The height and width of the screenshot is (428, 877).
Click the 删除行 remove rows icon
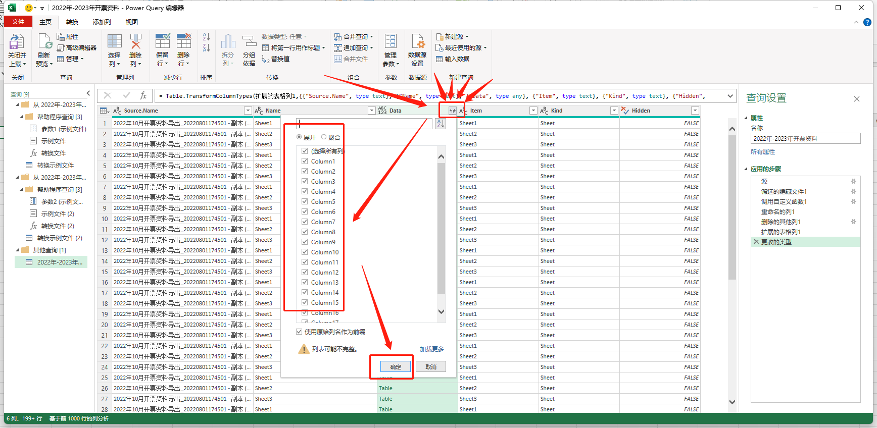183,42
